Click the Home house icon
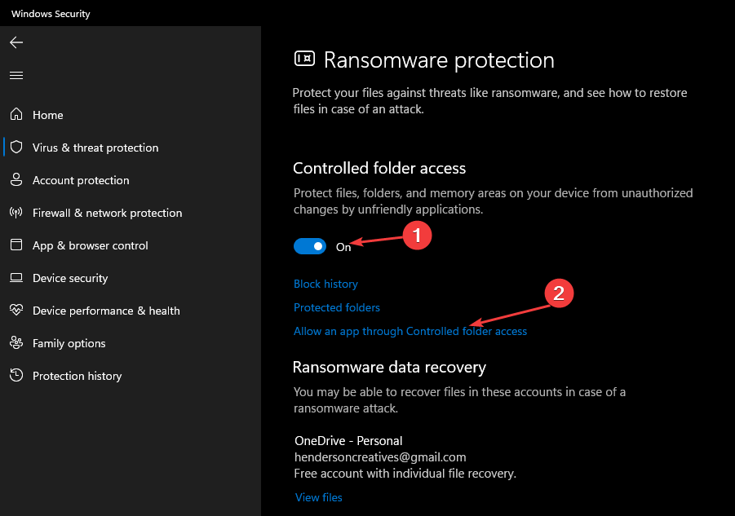735x516 pixels. 16,114
